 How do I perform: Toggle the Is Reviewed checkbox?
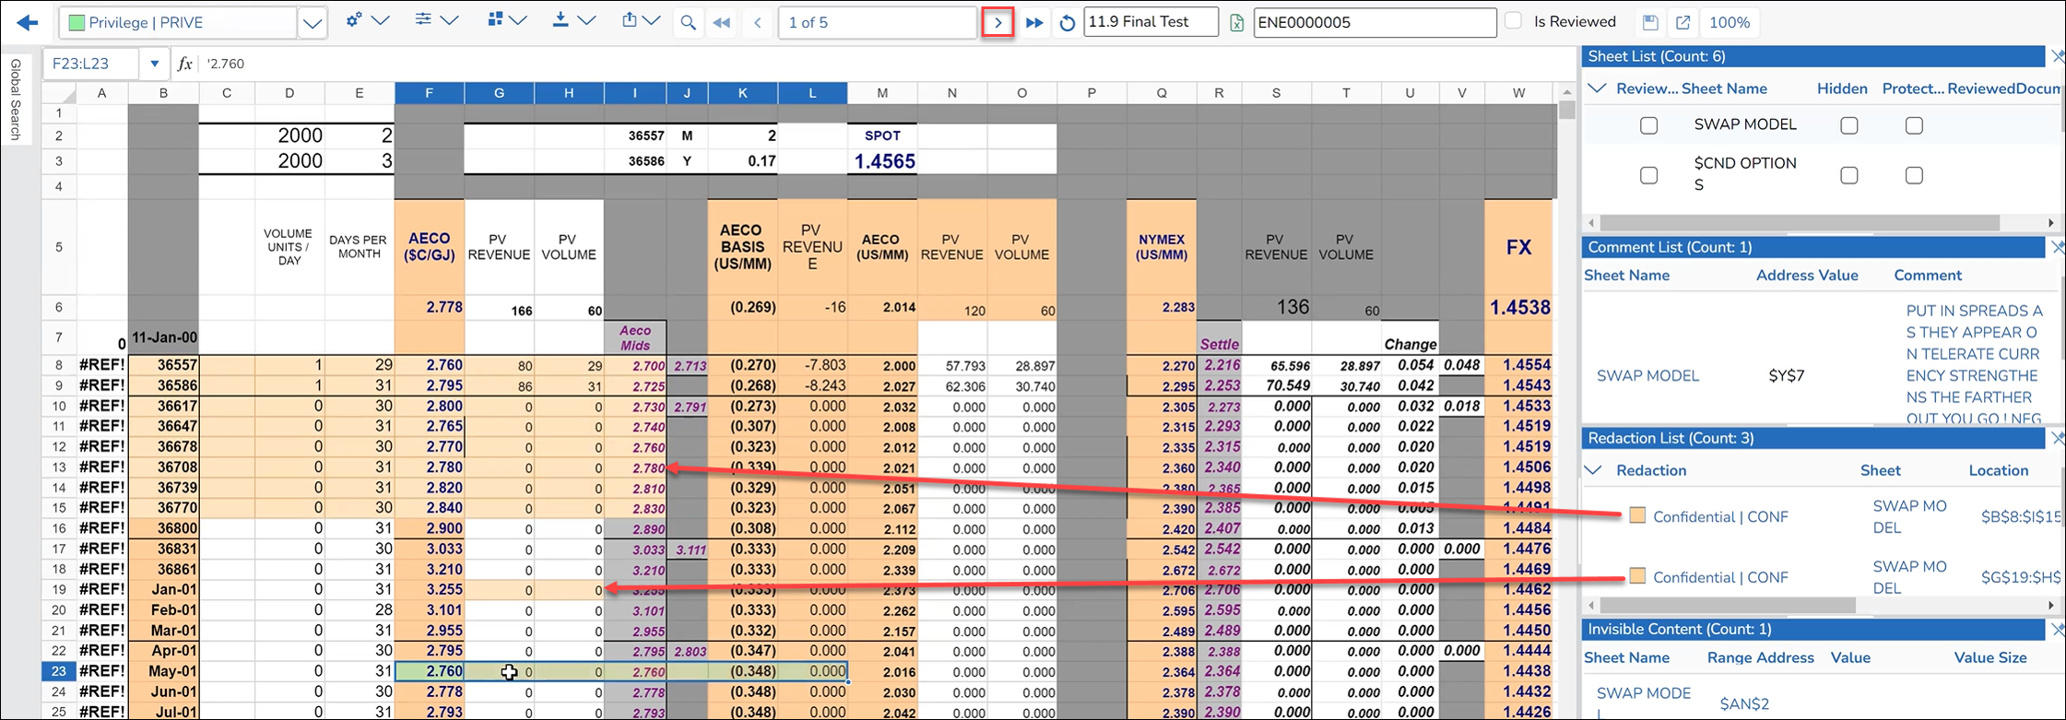point(1514,21)
